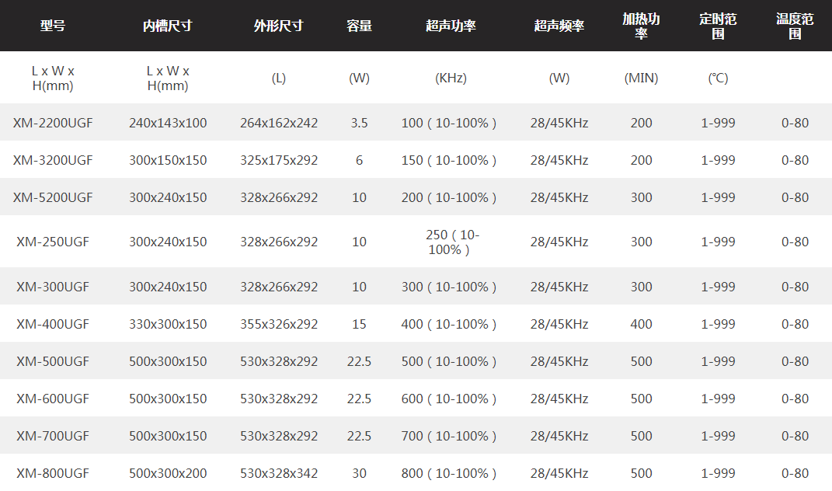Select the XM-3200UGF model cell
This screenshot has width=832, height=491.
pyautogui.click(x=53, y=160)
